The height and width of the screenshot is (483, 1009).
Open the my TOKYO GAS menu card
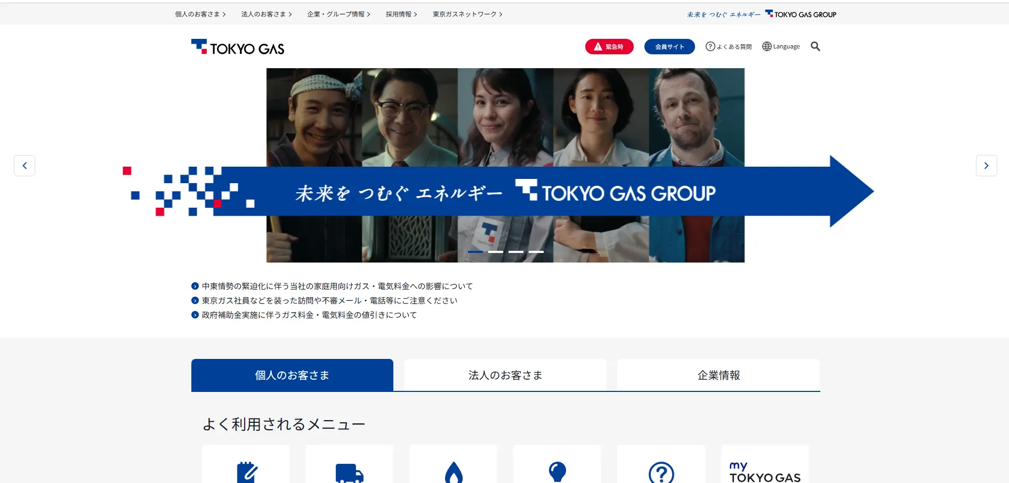[x=765, y=464]
